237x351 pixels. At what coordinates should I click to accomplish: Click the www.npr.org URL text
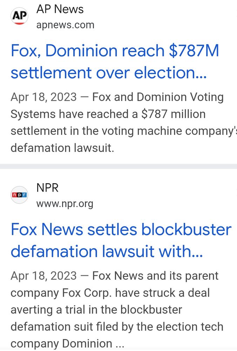pos(65,204)
